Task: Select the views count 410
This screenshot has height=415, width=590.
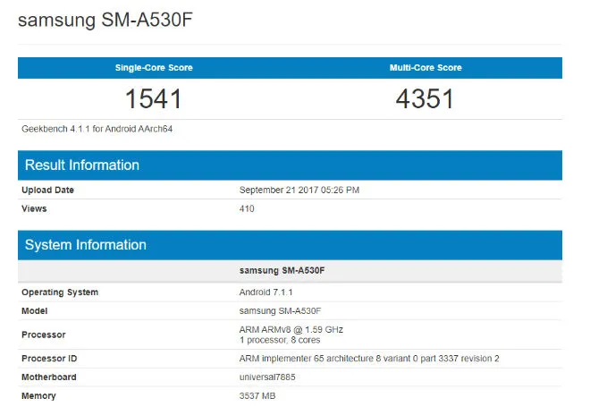Action: click(247, 208)
